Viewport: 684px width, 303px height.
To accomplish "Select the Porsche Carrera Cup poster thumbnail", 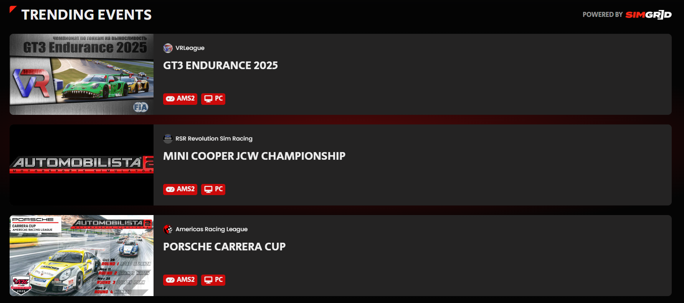I will pos(81,255).
